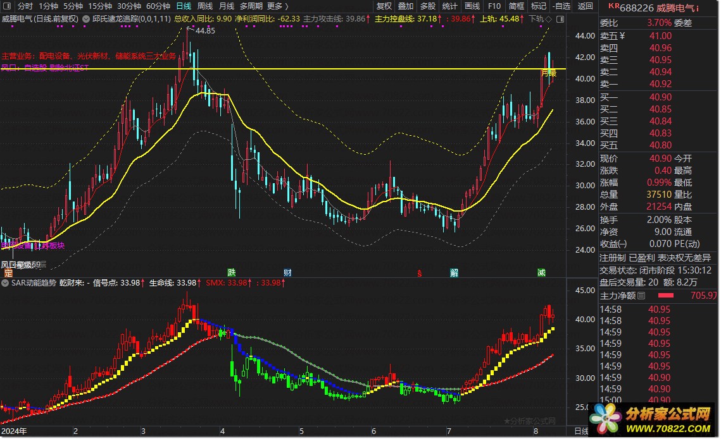Click the 换手 2.00% value
This screenshot has height=439, width=721.
tap(659, 220)
